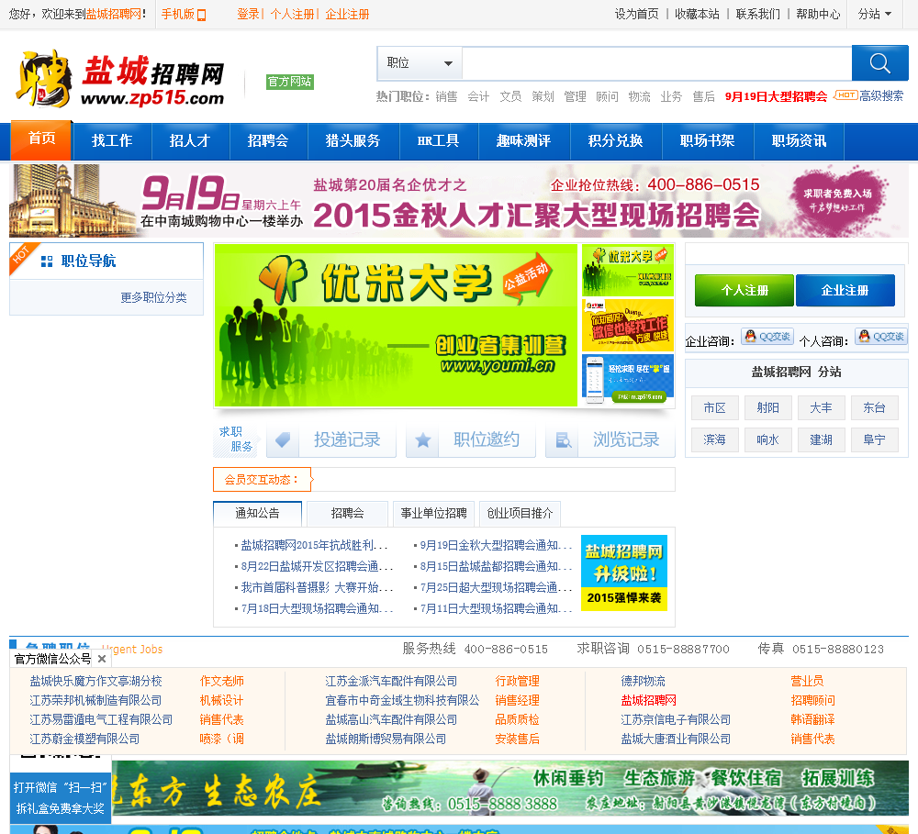Open notice 我市首届科普摄影 大赛开始
Viewport: 918px width, 834px height.
[x=317, y=587]
